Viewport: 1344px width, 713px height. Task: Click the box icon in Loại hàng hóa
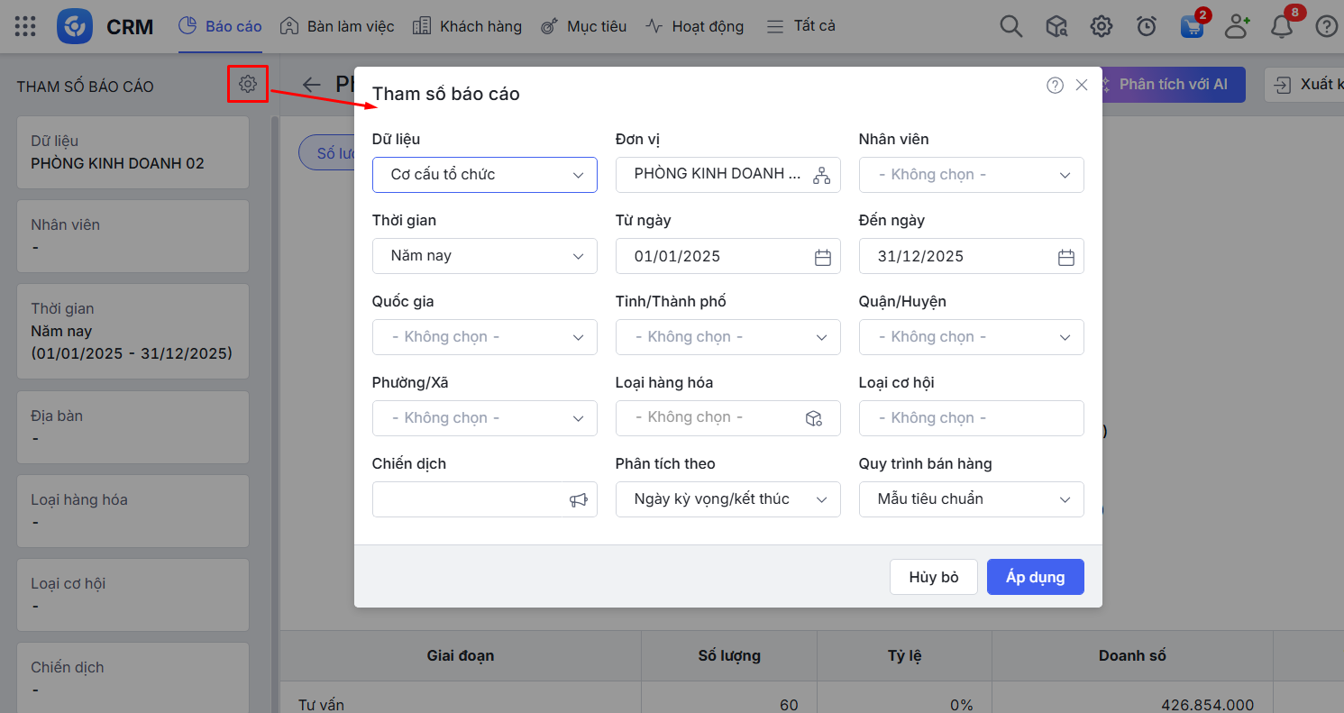tap(814, 418)
